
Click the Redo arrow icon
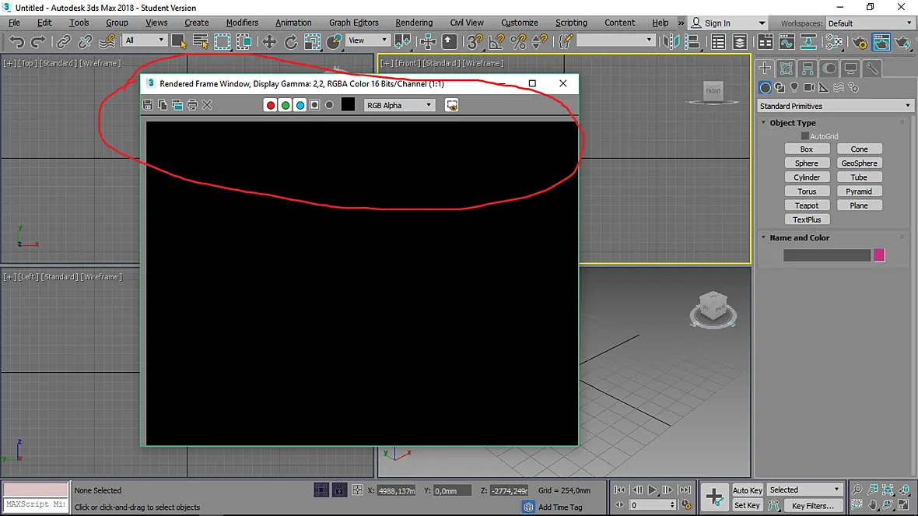tap(37, 41)
